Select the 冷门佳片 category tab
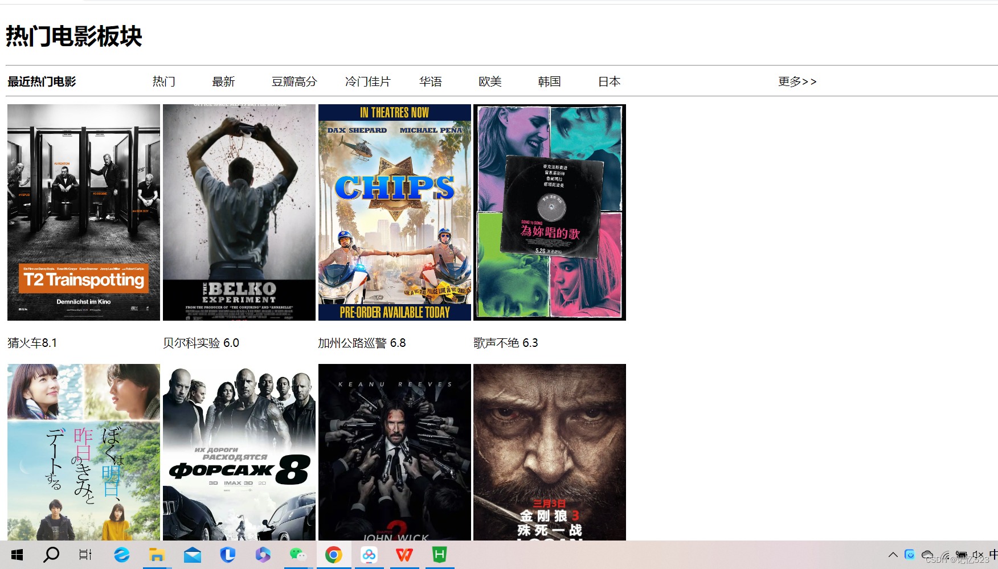998x569 pixels. 367,81
